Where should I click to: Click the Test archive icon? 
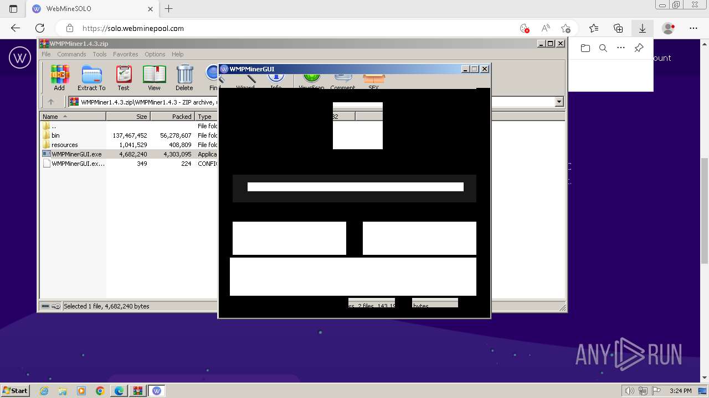pos(124,78)
